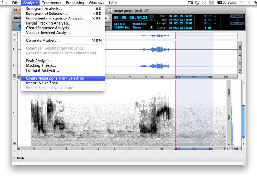Choose Chord Sequence Analysis…
This screenshot has width=257, height=181.
(x=63, y=28)
